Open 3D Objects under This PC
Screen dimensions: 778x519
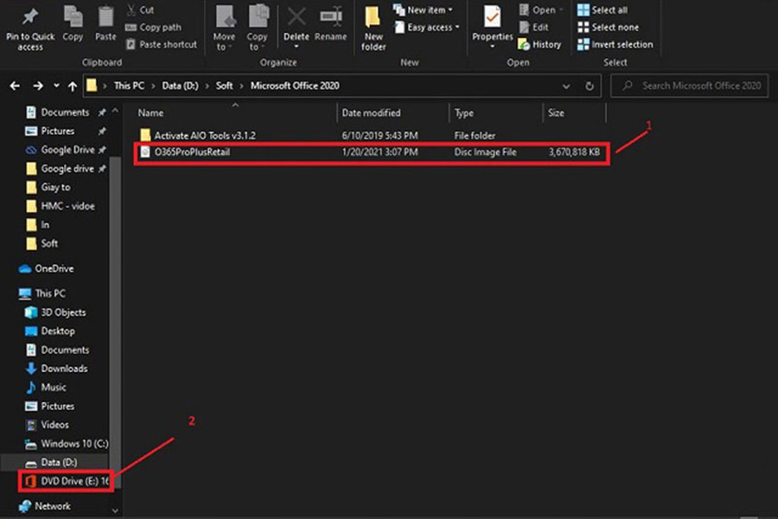55,312
